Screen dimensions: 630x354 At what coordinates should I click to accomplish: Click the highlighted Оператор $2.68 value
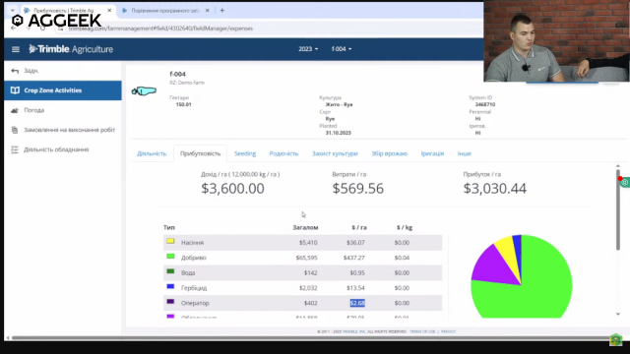coord(357,303)
